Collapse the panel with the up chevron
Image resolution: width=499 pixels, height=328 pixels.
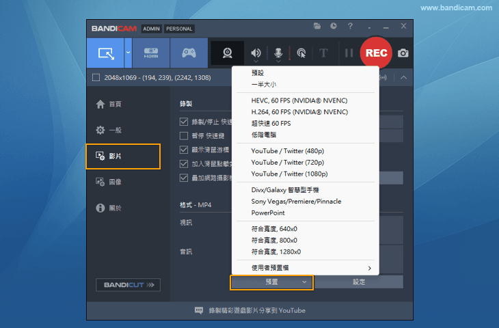click(x=403, y=78)
